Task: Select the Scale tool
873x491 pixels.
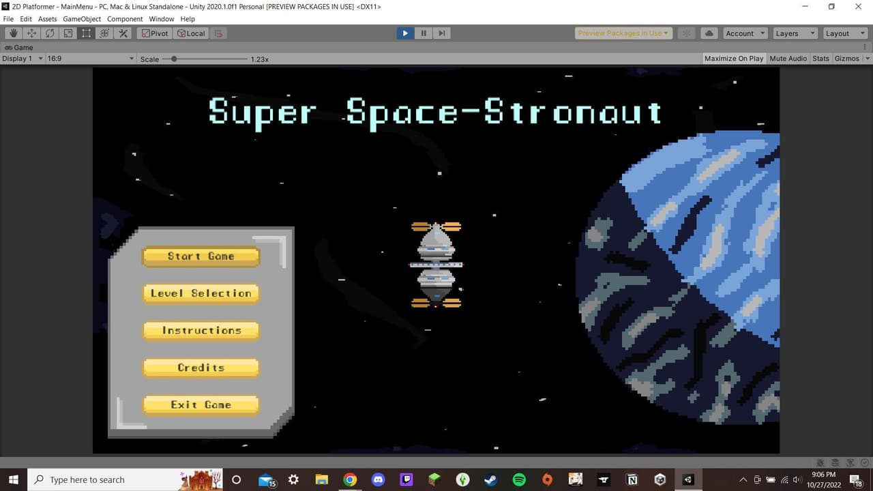Action: click(x=68, y=33)
